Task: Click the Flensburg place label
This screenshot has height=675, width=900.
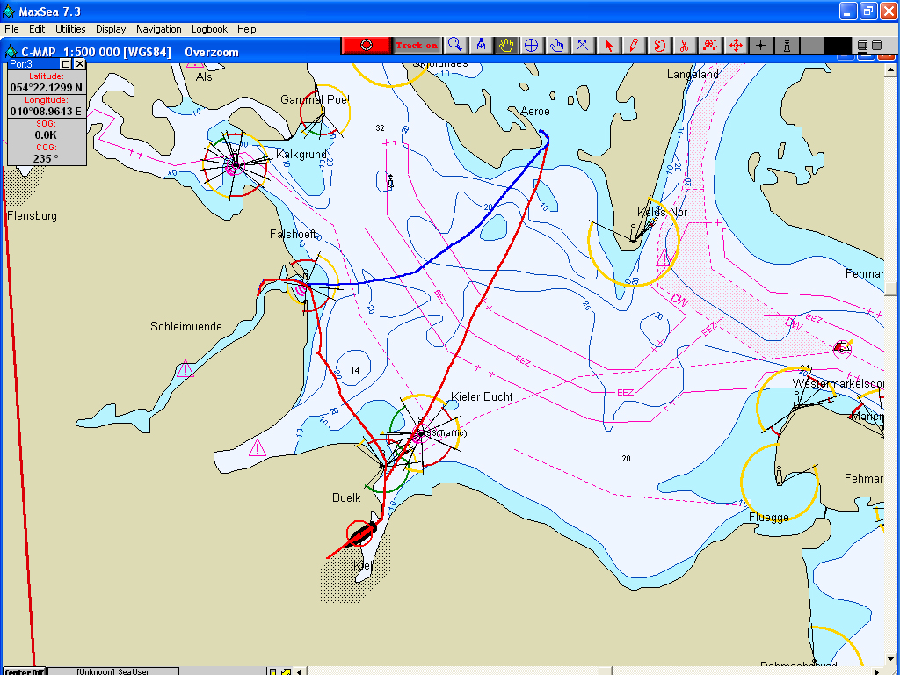Action: [33, 216]
